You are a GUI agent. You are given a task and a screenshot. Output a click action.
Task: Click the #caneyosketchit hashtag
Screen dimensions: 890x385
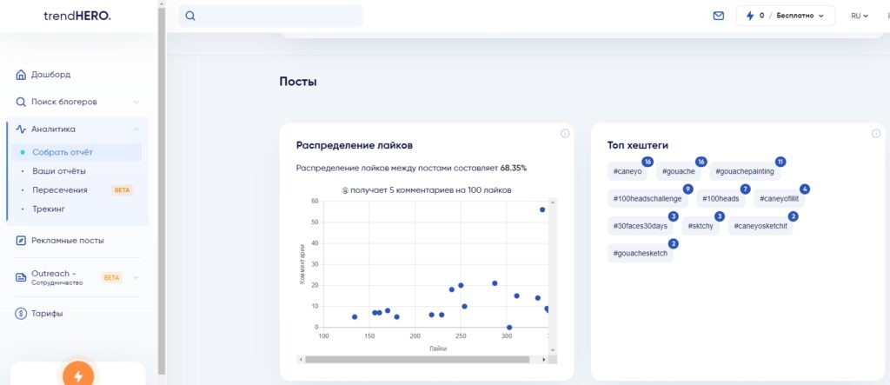pos(760,226)
